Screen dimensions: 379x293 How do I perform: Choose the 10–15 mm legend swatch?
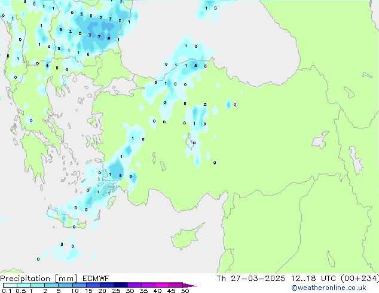[80, 285]
